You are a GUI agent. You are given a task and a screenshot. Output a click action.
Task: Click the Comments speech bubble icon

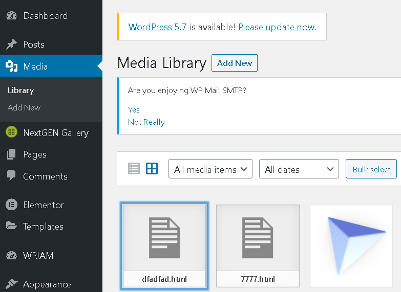point(11,176)
